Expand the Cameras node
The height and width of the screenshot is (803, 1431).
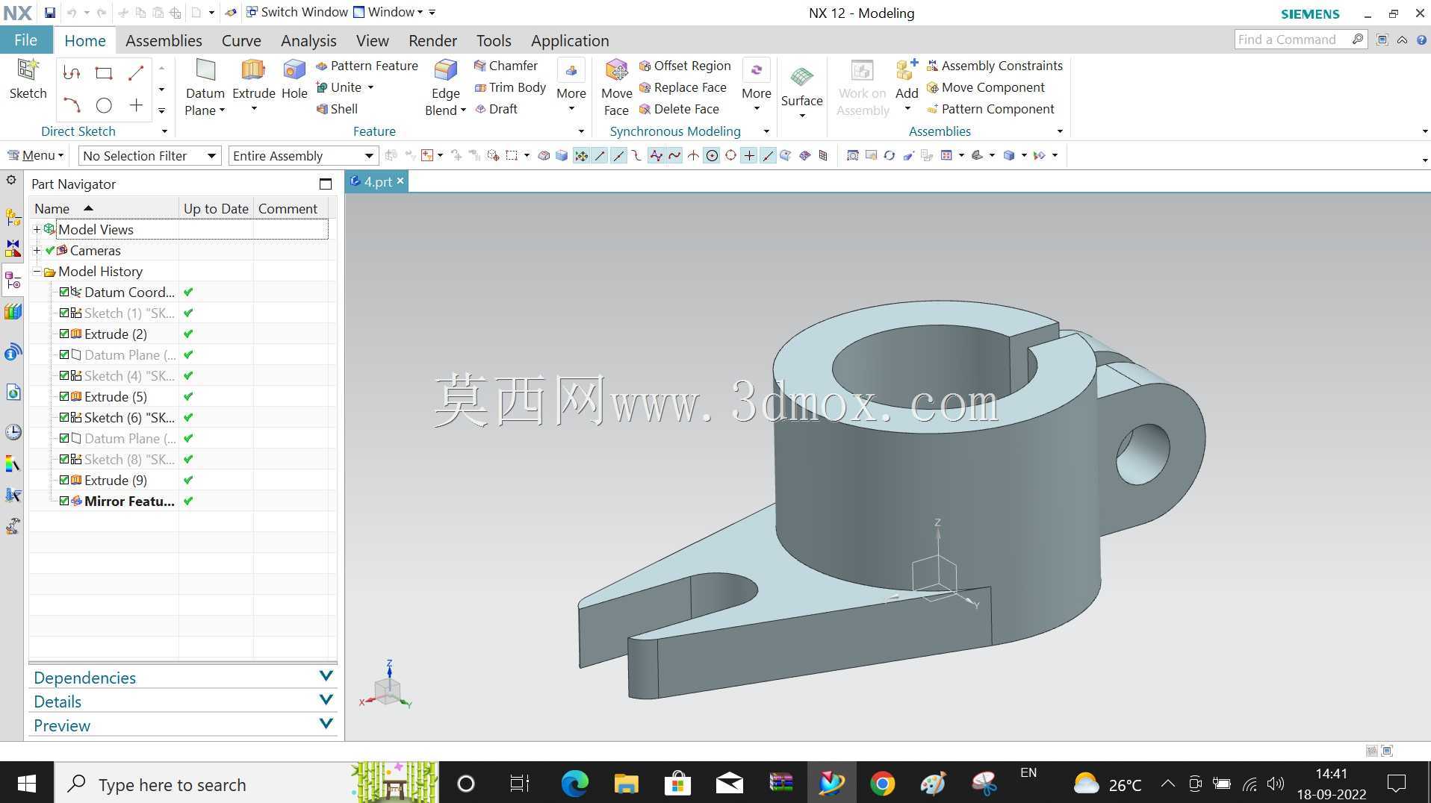(x=37, y=250)
